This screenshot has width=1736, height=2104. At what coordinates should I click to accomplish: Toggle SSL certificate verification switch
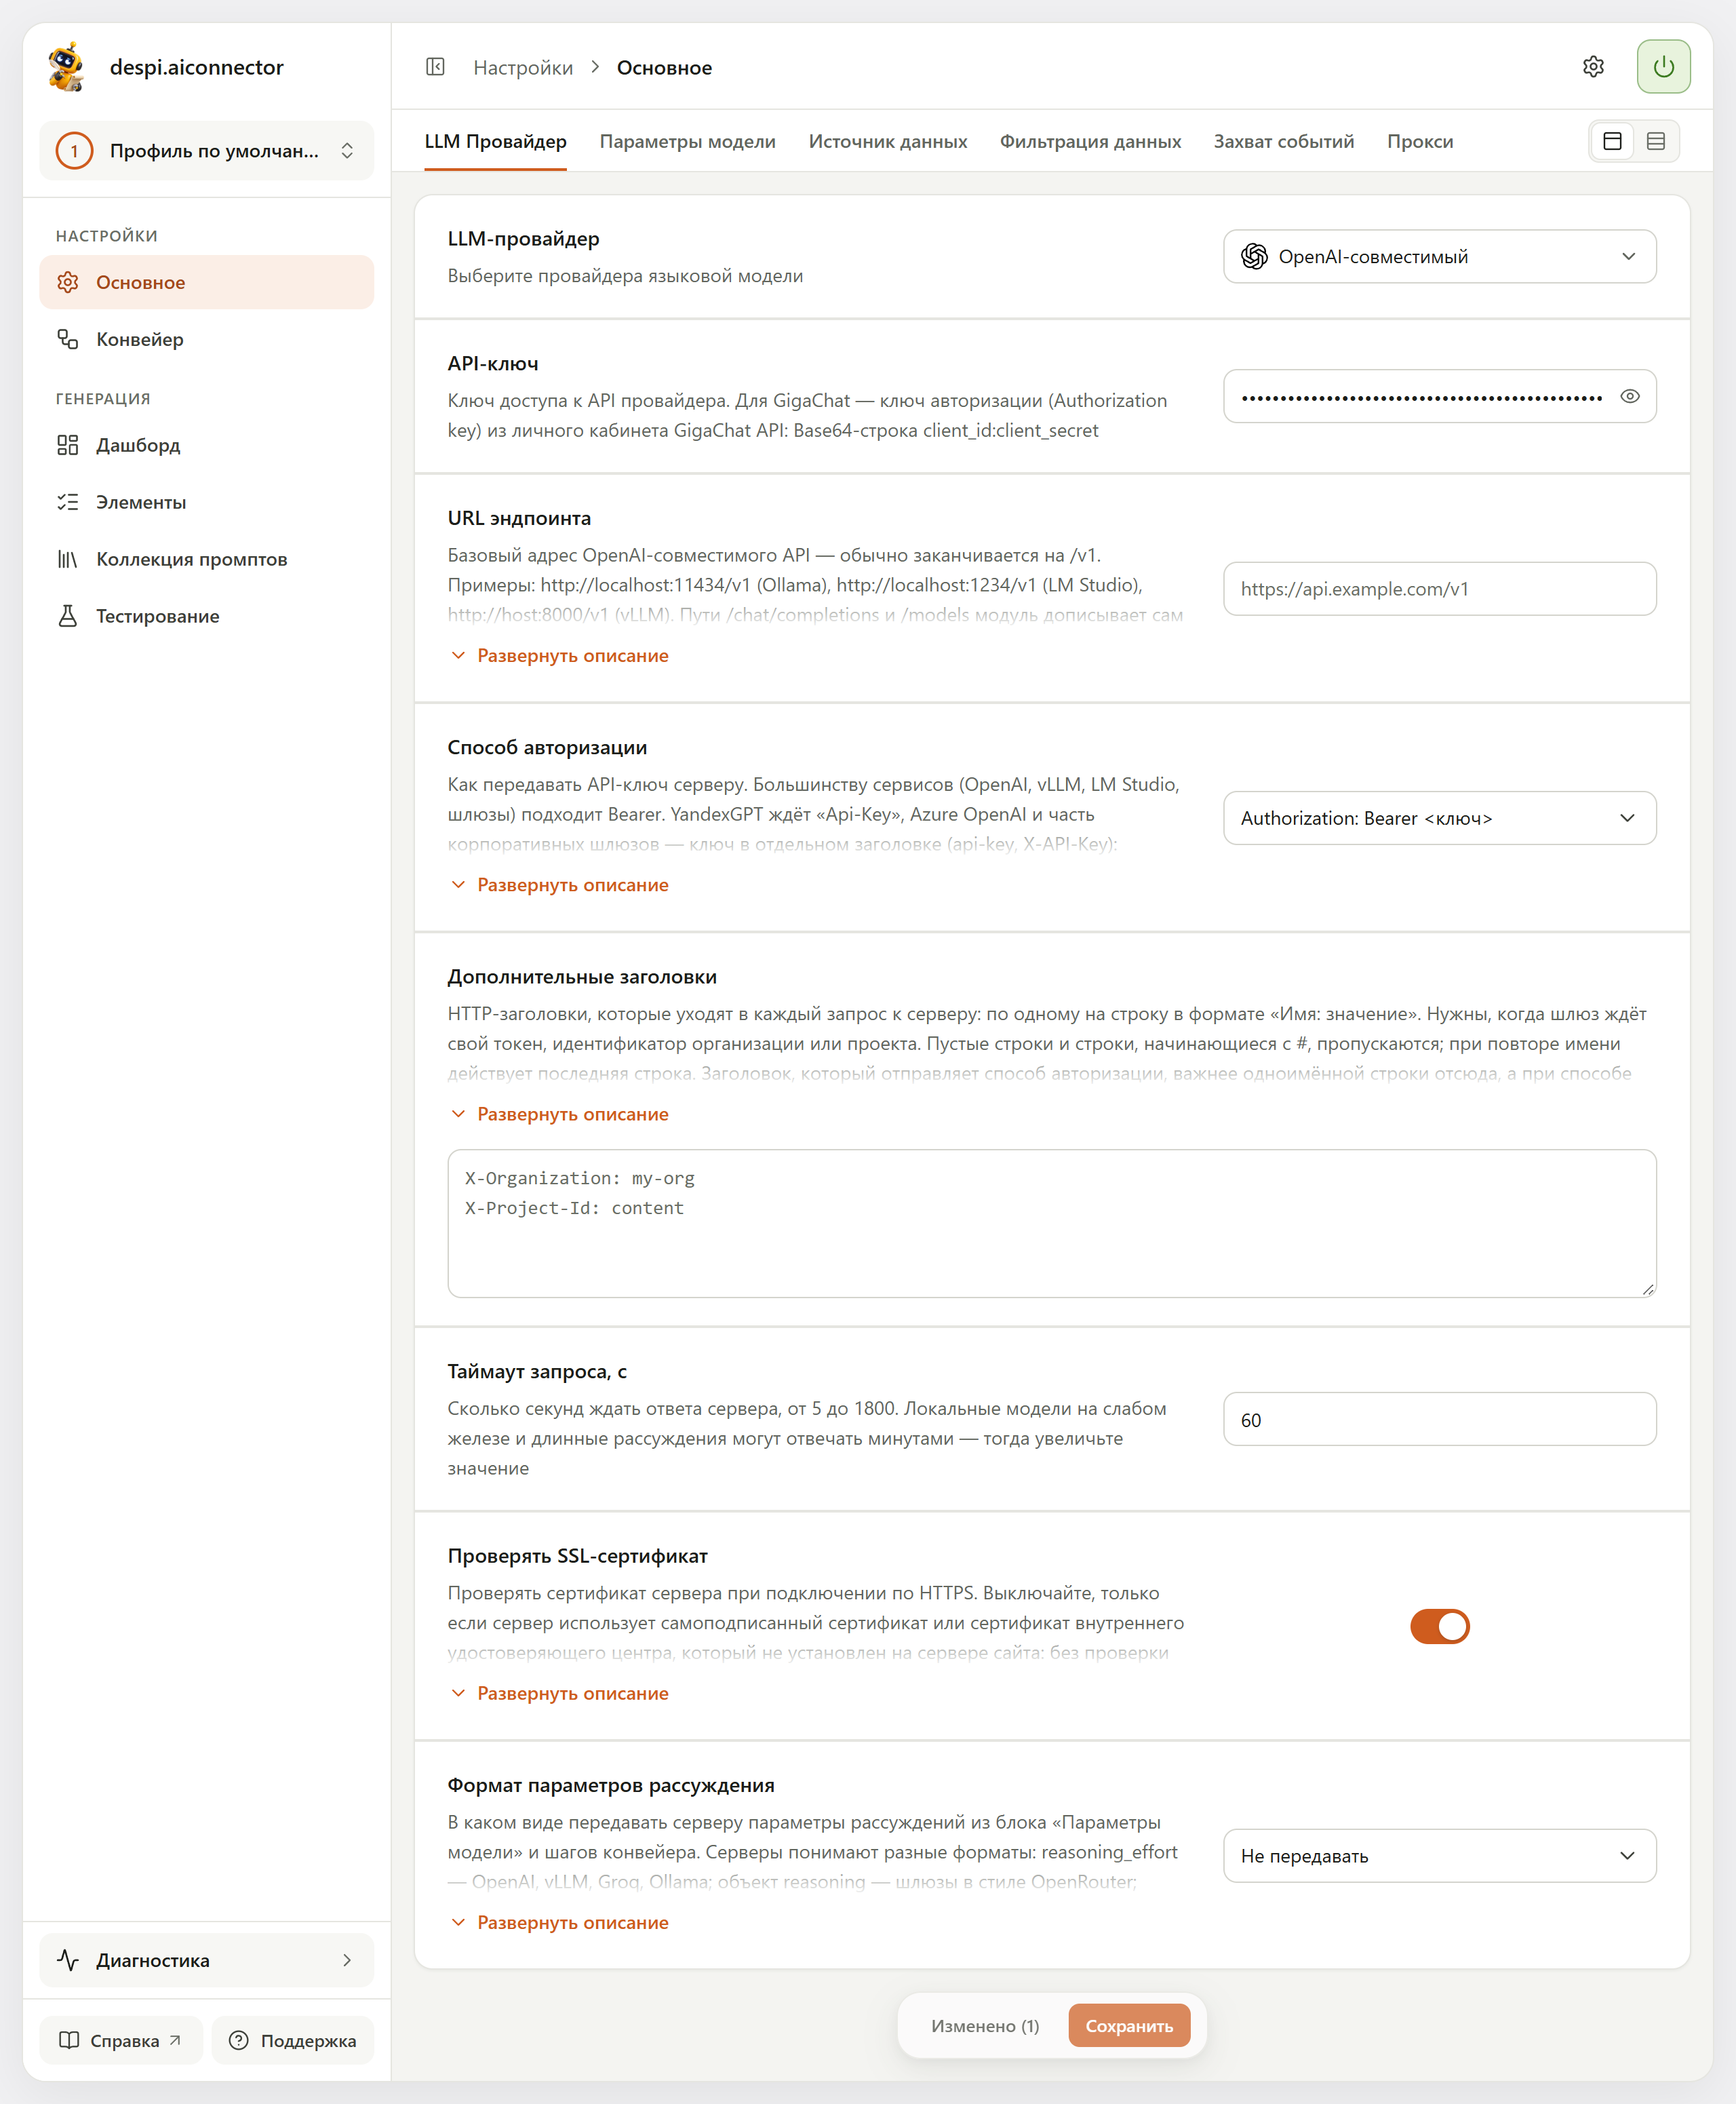[1439, 1626]
